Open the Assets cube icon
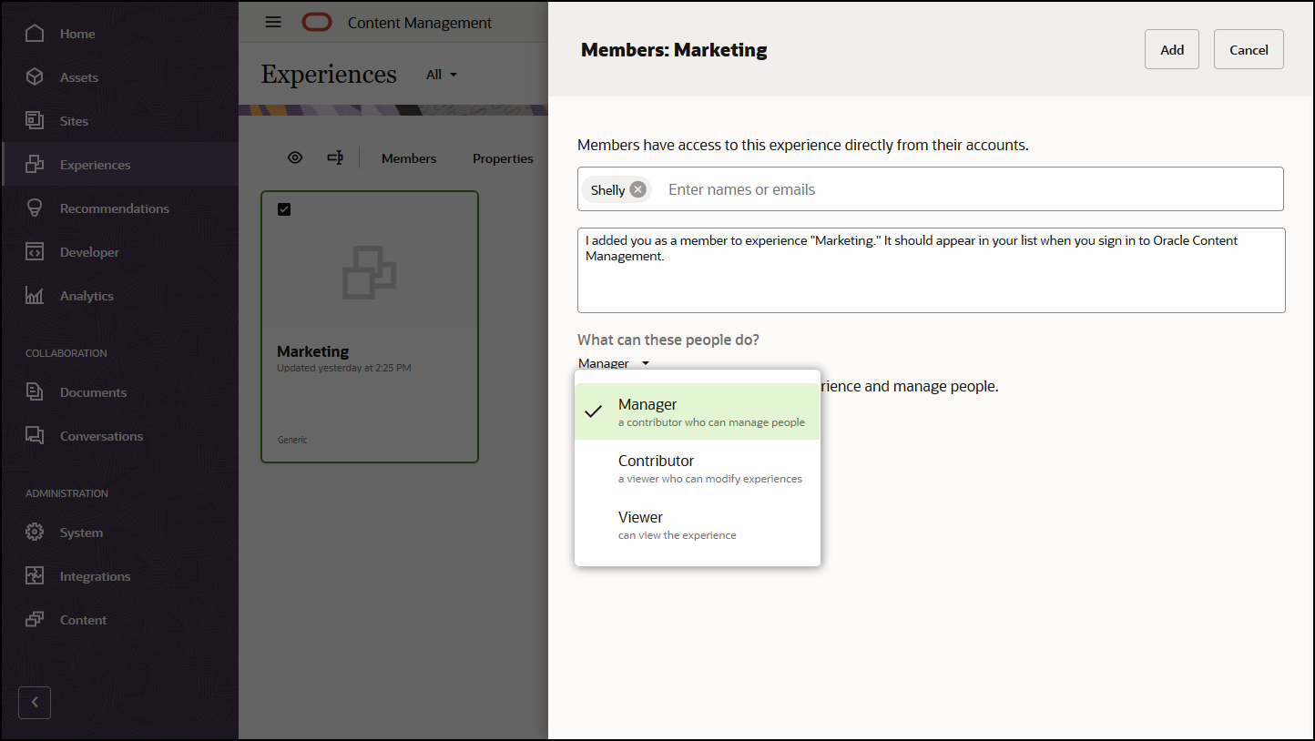The image size is (1315, 741). click(x=35, y=77)
